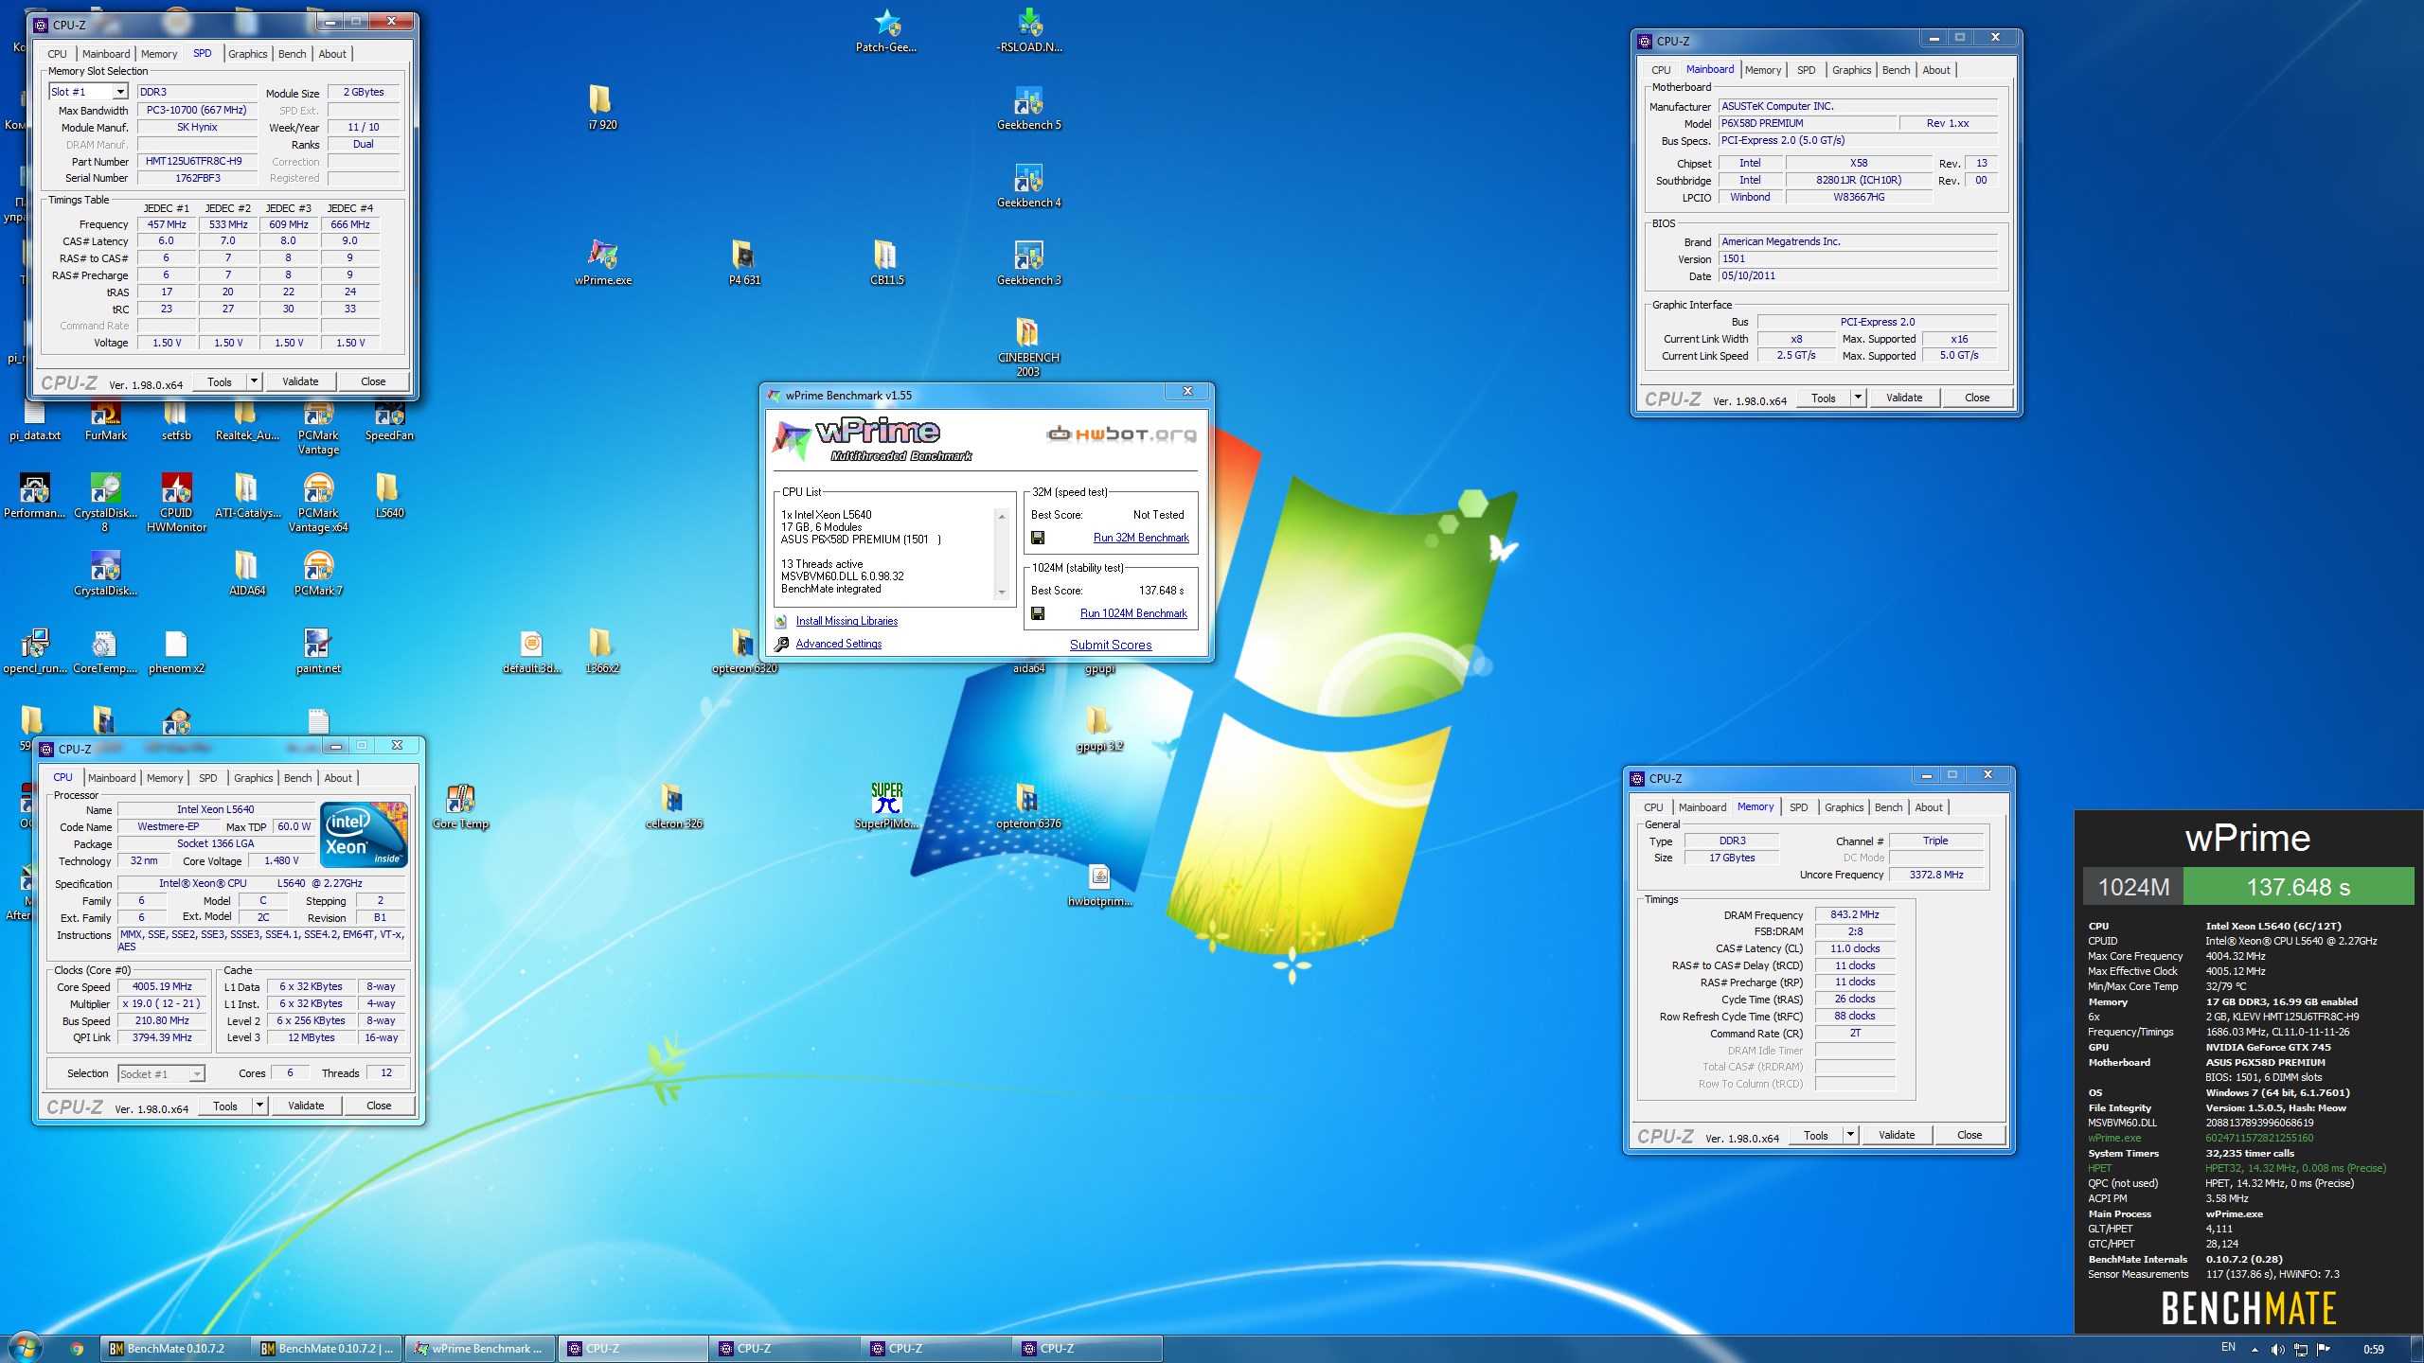The image size is (2424, 1363).
Task: Open Chrome from the taskbar
Action: (77, 1349)
